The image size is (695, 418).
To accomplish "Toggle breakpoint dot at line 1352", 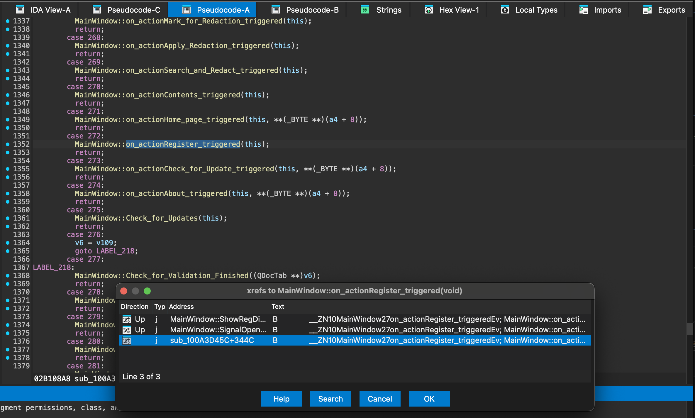I will [x=8, y=144].
